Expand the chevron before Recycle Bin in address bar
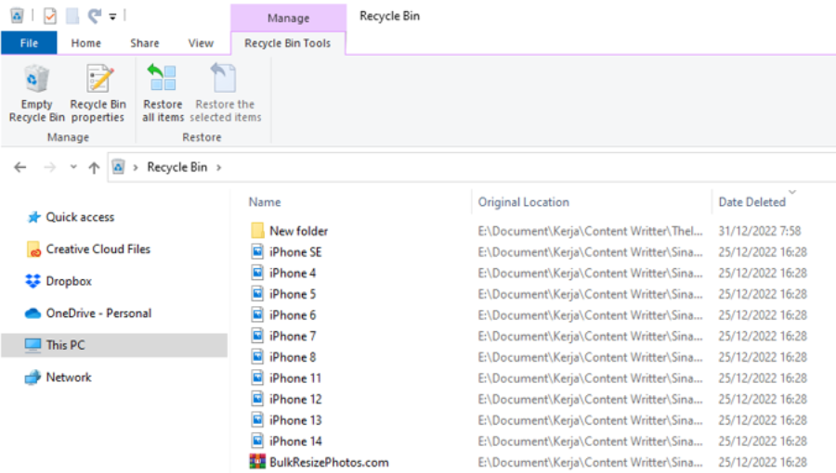The width and height of the screenshot is (836, 473). [136, 168]
